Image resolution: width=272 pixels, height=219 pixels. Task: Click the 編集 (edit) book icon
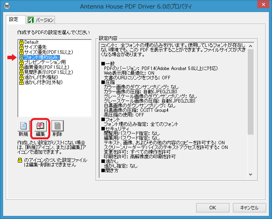click(x=40, y=126)
